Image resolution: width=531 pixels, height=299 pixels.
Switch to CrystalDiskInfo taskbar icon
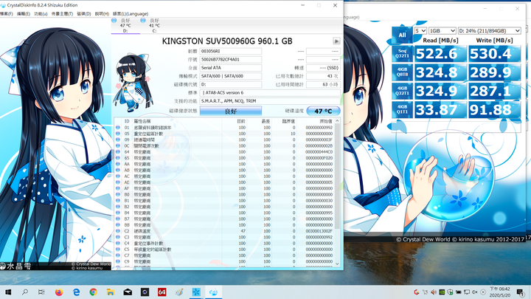coord(213,292)
